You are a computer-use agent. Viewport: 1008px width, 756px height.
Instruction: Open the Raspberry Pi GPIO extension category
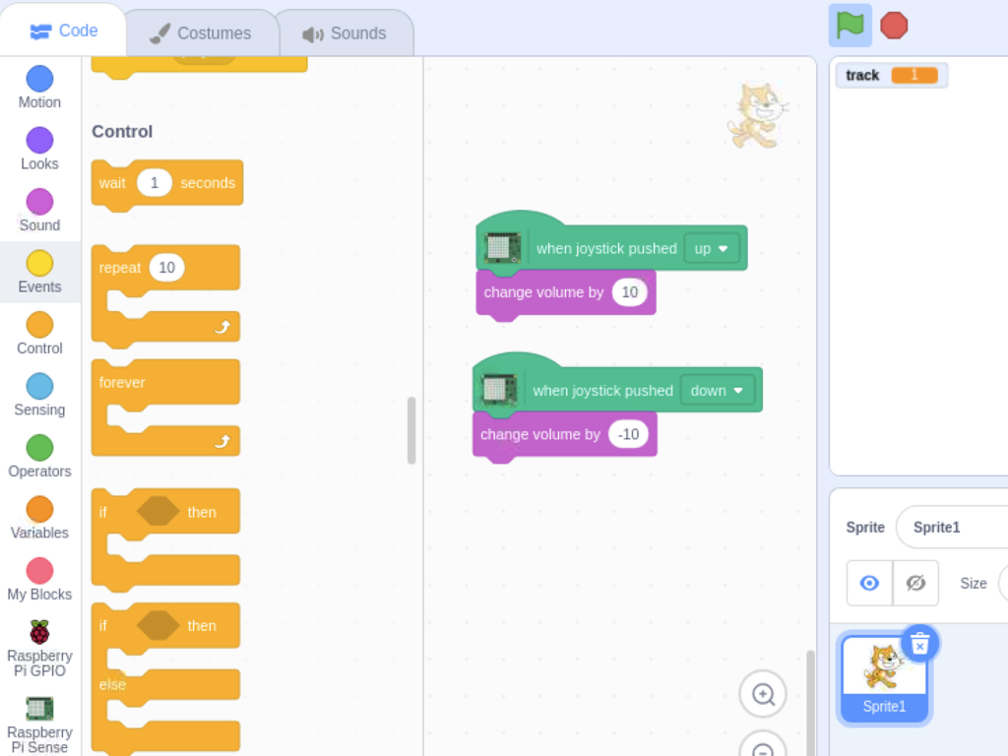tap(39, 649)
